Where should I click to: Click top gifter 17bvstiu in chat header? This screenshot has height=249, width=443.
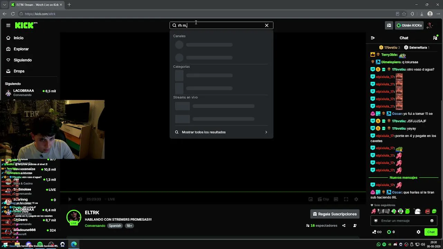389,48
